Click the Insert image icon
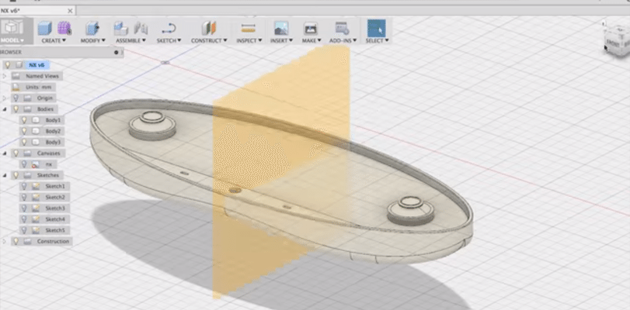 281,28
